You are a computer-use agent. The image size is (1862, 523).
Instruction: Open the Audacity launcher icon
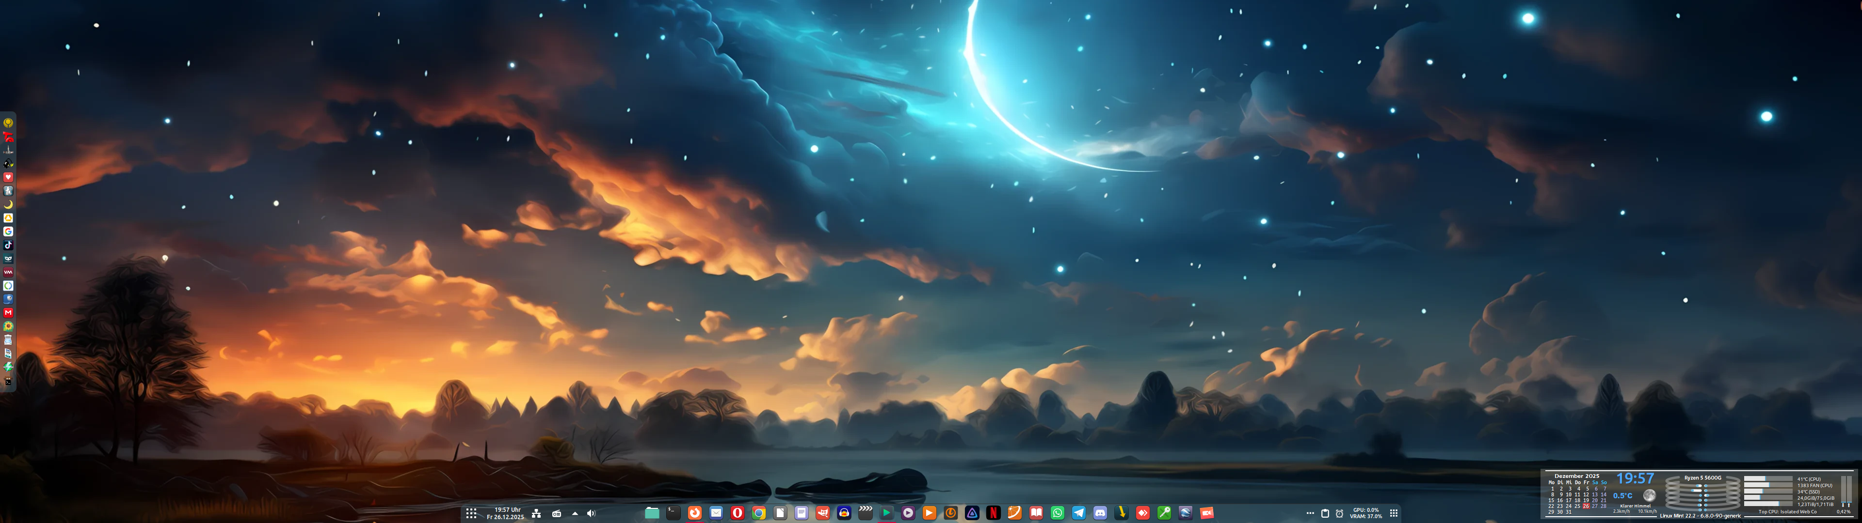(x=844, y=513)
